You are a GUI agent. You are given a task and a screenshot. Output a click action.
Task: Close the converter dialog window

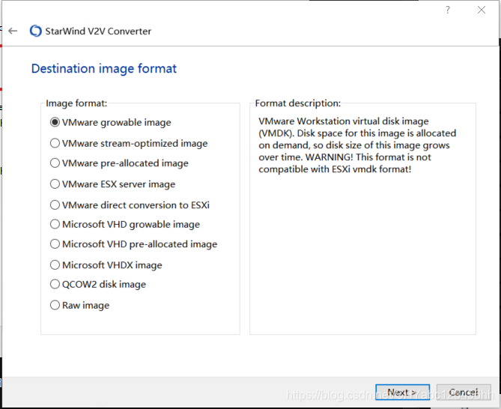tap(482, 10)
